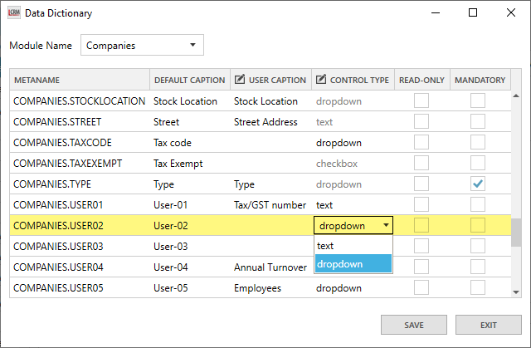
Task: Select the "Tax/GST number" user caption cell
Action: 270,204
